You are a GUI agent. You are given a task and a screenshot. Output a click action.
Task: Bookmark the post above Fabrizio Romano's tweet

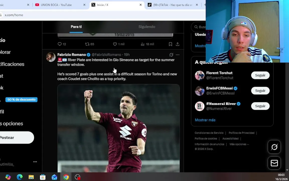coord(171,44)
